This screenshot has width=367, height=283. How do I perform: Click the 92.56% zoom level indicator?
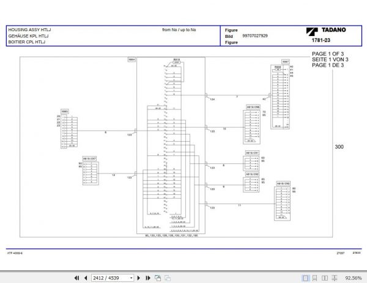354,278
